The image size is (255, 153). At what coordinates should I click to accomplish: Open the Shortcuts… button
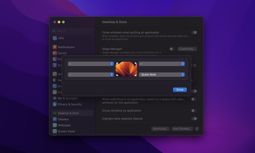pos(160,129)
